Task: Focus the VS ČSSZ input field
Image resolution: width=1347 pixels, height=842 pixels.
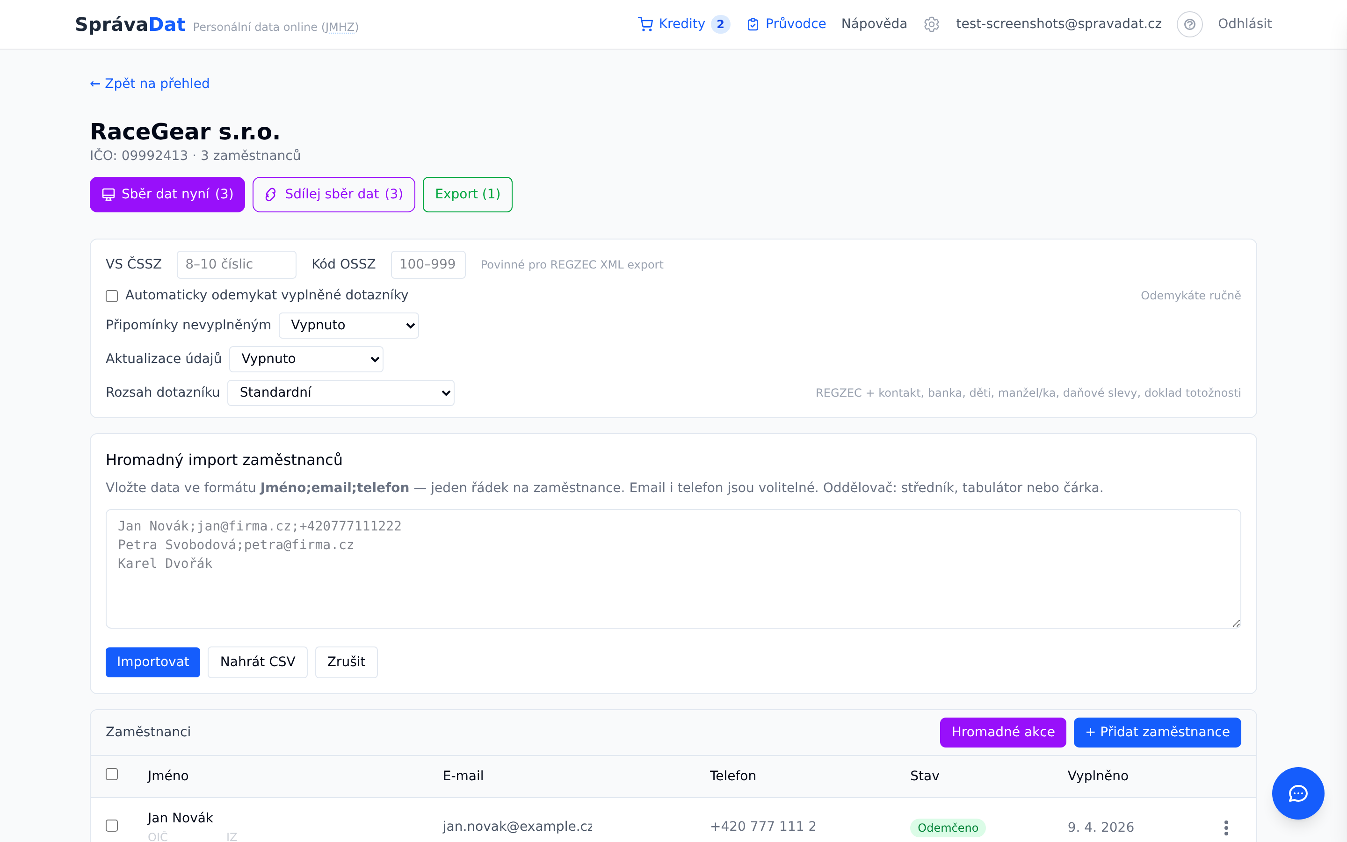Action: click(x=236, y=264)
